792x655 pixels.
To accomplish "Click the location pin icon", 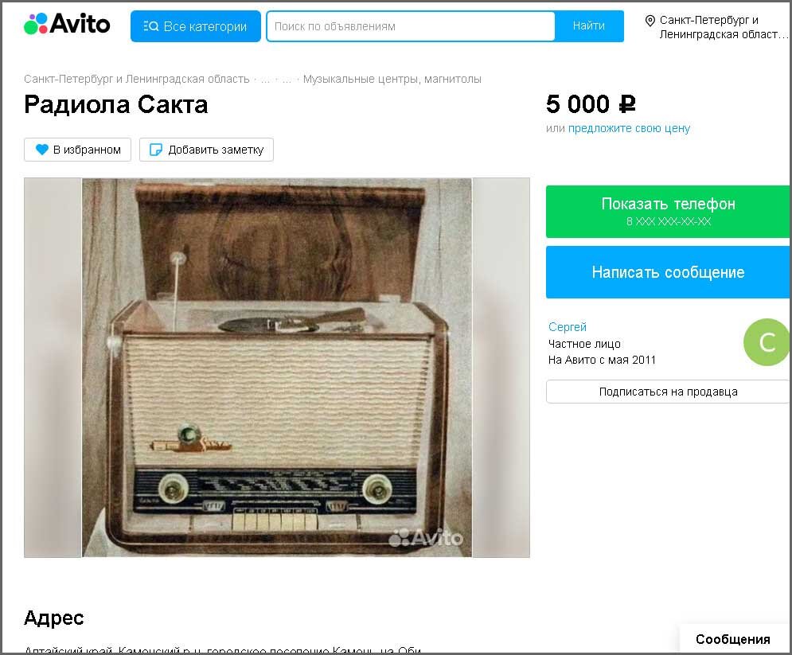I will [650, 21].
